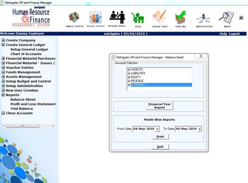
Task: Click sidebar scrollbar left arrow
Action: 4,126
